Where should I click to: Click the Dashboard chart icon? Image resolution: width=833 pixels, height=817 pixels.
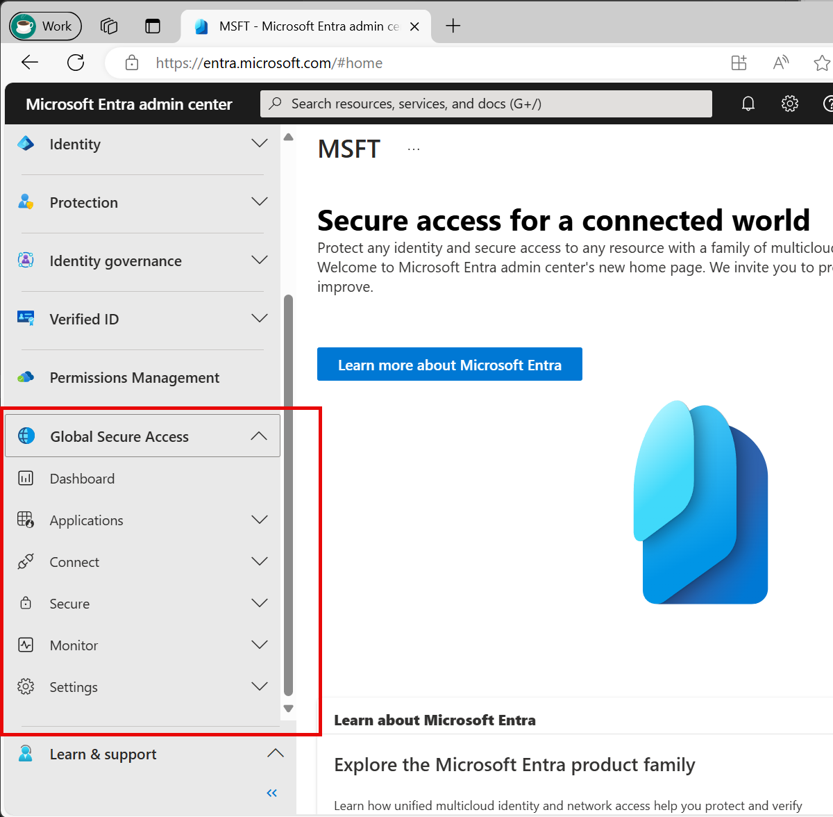26,478
